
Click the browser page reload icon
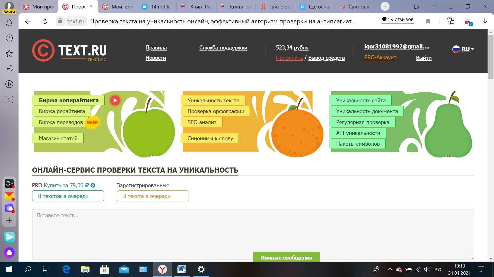(45, 21)
